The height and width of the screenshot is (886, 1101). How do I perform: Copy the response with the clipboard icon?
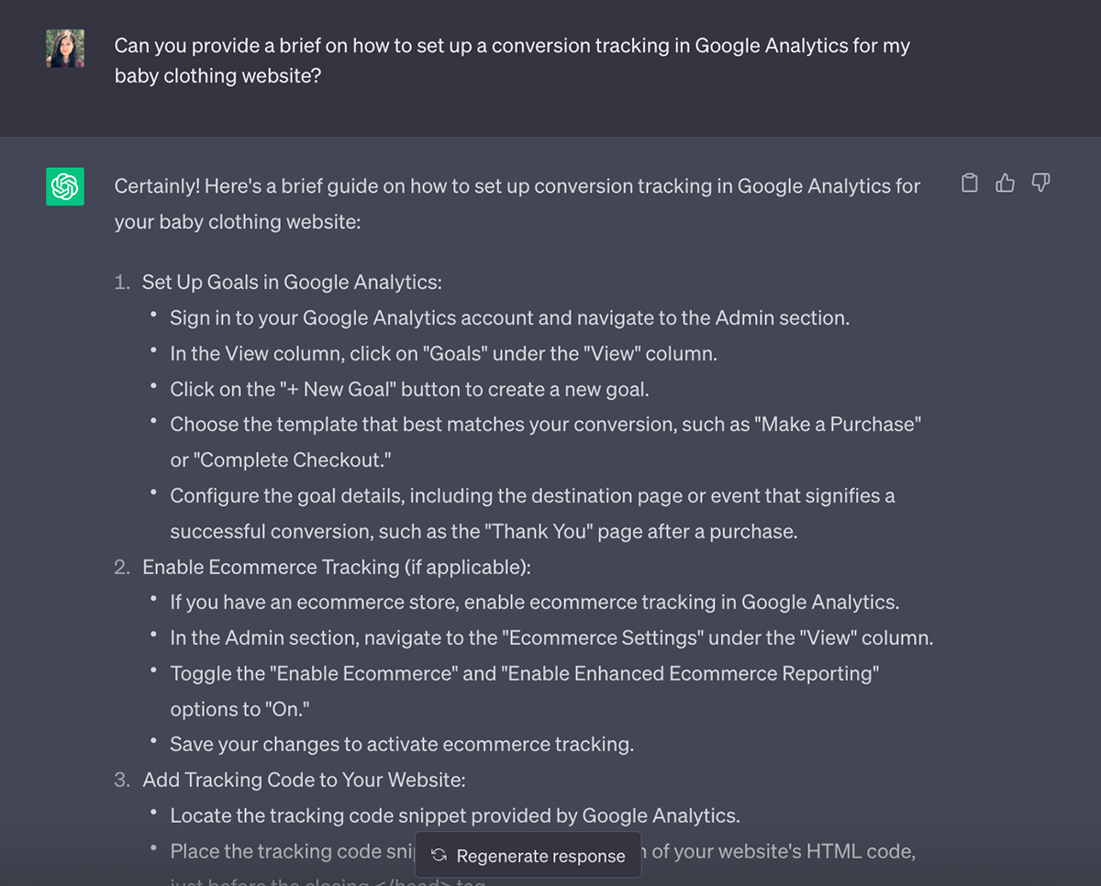coord(969,183)
